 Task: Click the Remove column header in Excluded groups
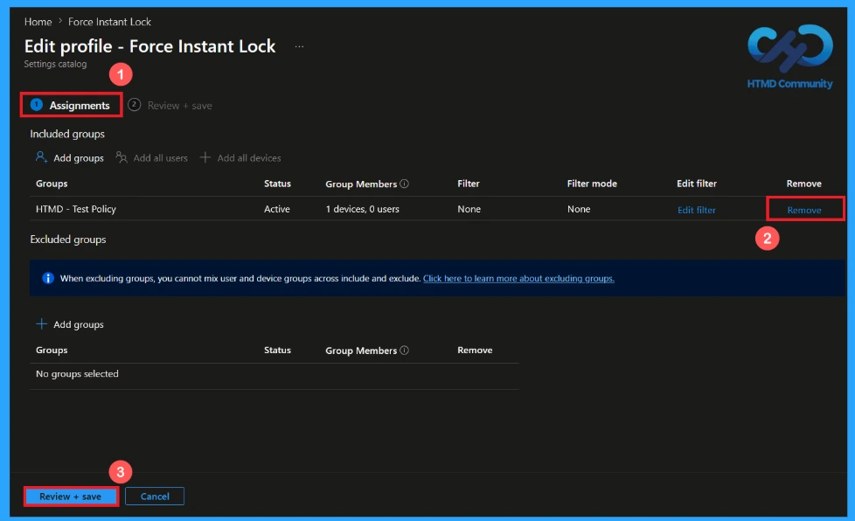tap(475, 351)
